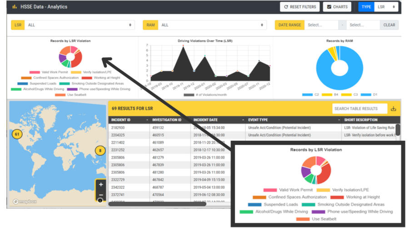Open the map cluster marker labeled 8

(100, 151)
